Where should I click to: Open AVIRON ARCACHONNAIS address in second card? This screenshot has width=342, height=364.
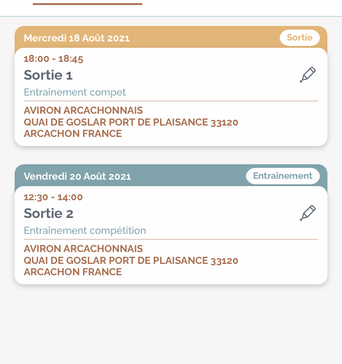83,248
